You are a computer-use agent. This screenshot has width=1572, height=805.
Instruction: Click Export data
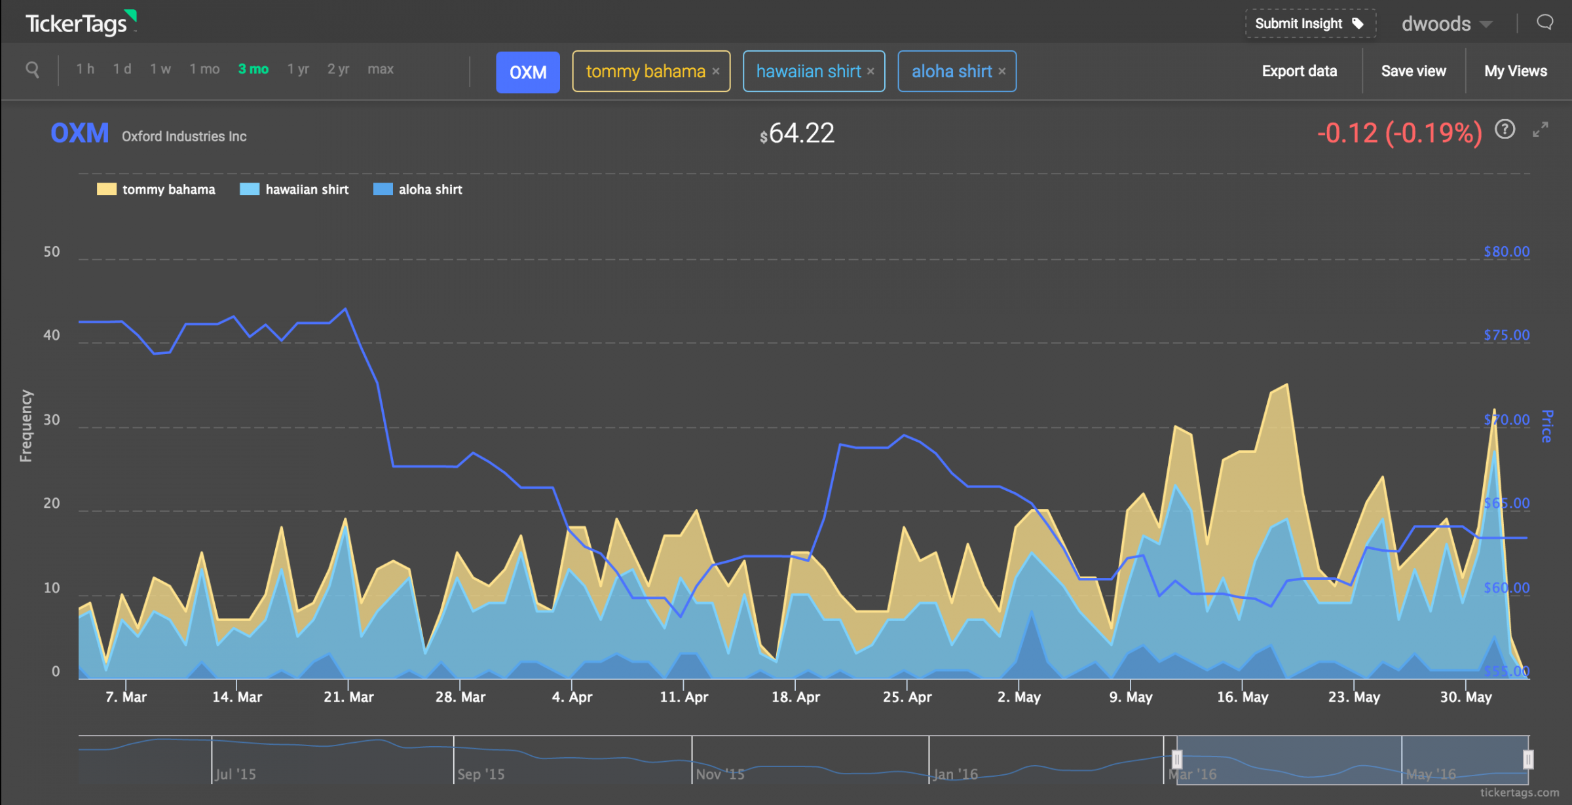click(x=1300, y=71)
